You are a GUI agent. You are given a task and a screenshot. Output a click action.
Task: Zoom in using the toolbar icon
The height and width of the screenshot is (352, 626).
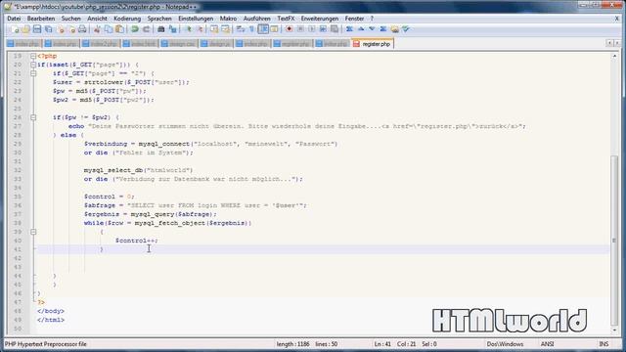tap(188, 29)
